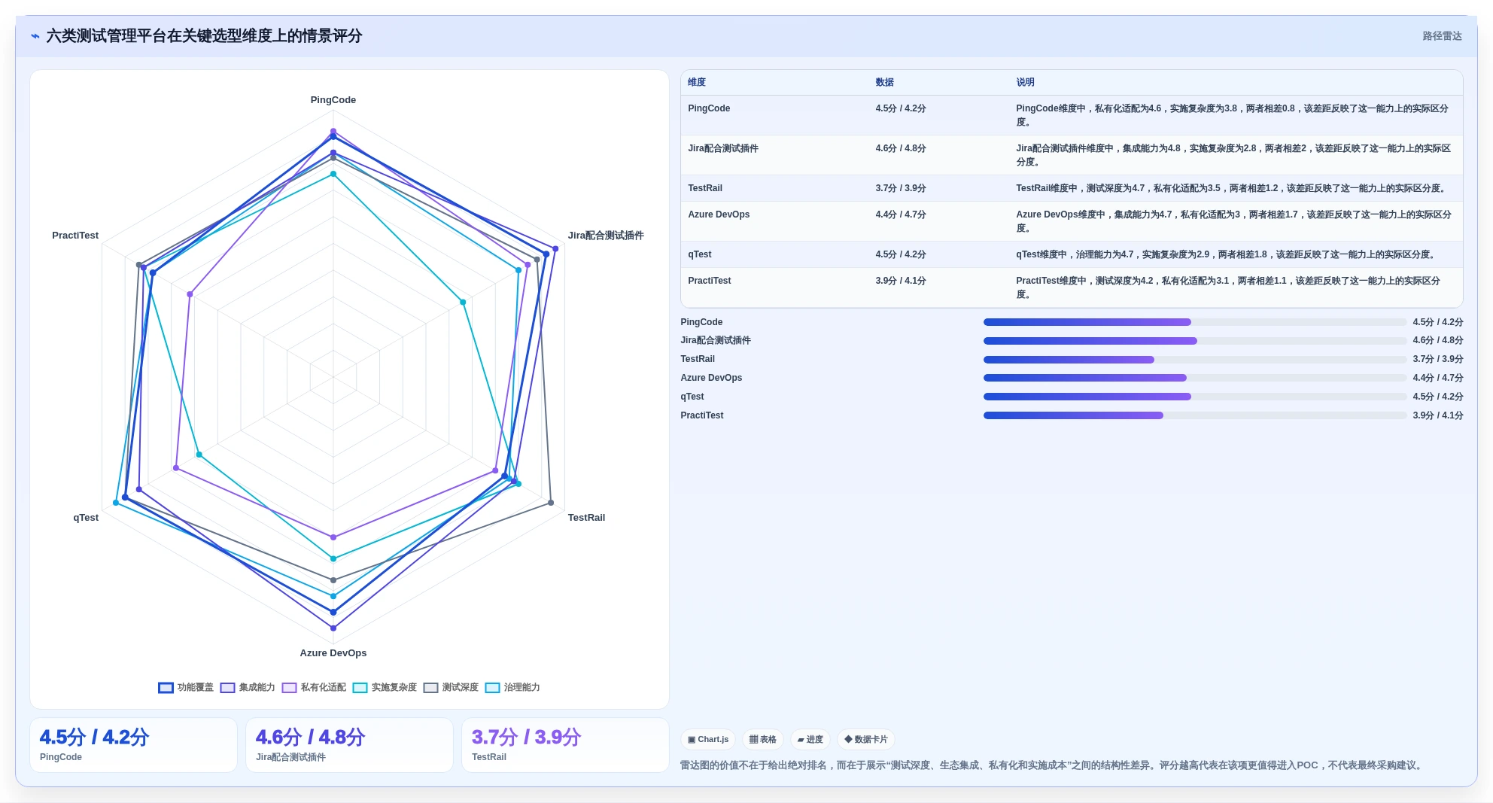Click the PingCode progress bar
This screenshot has width=1493, height=803.
pyautogui.click(x=1194, y=322)
